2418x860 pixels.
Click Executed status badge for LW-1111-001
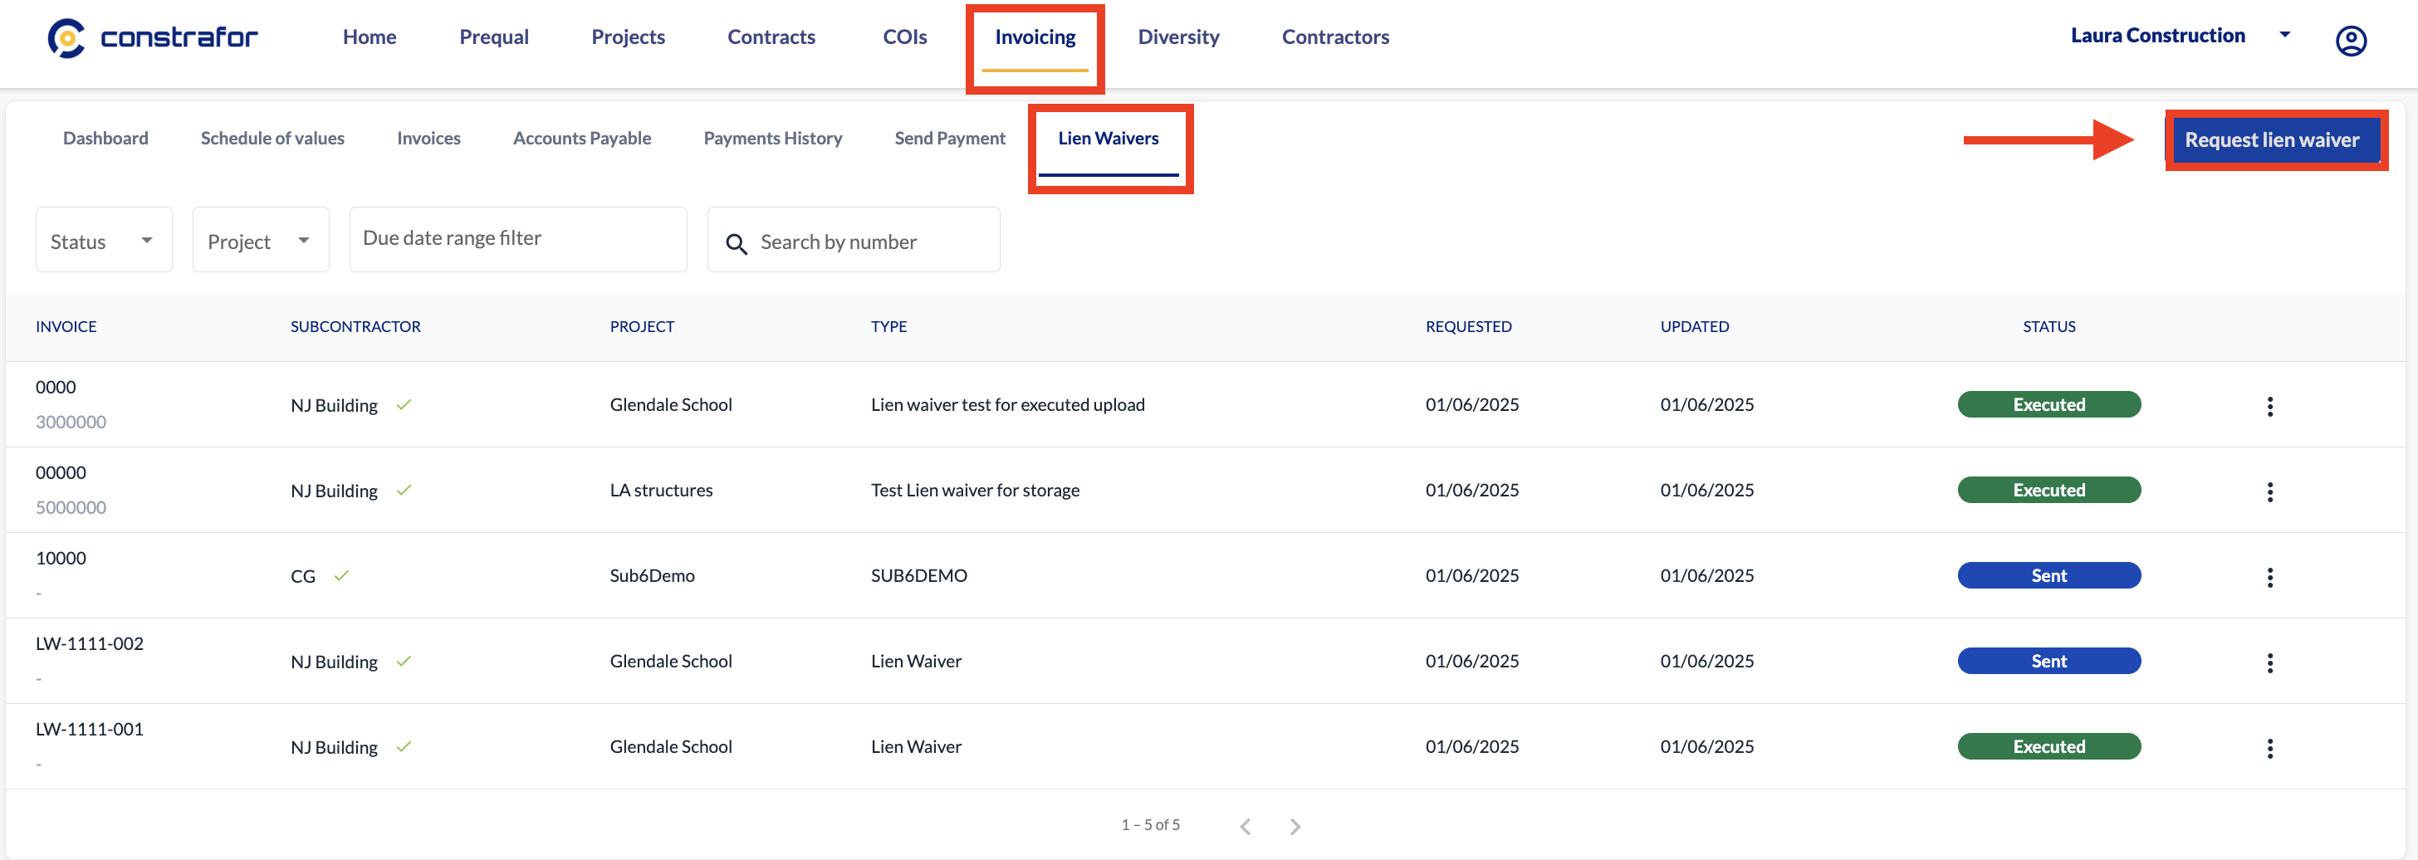(x=2048, y=746)
